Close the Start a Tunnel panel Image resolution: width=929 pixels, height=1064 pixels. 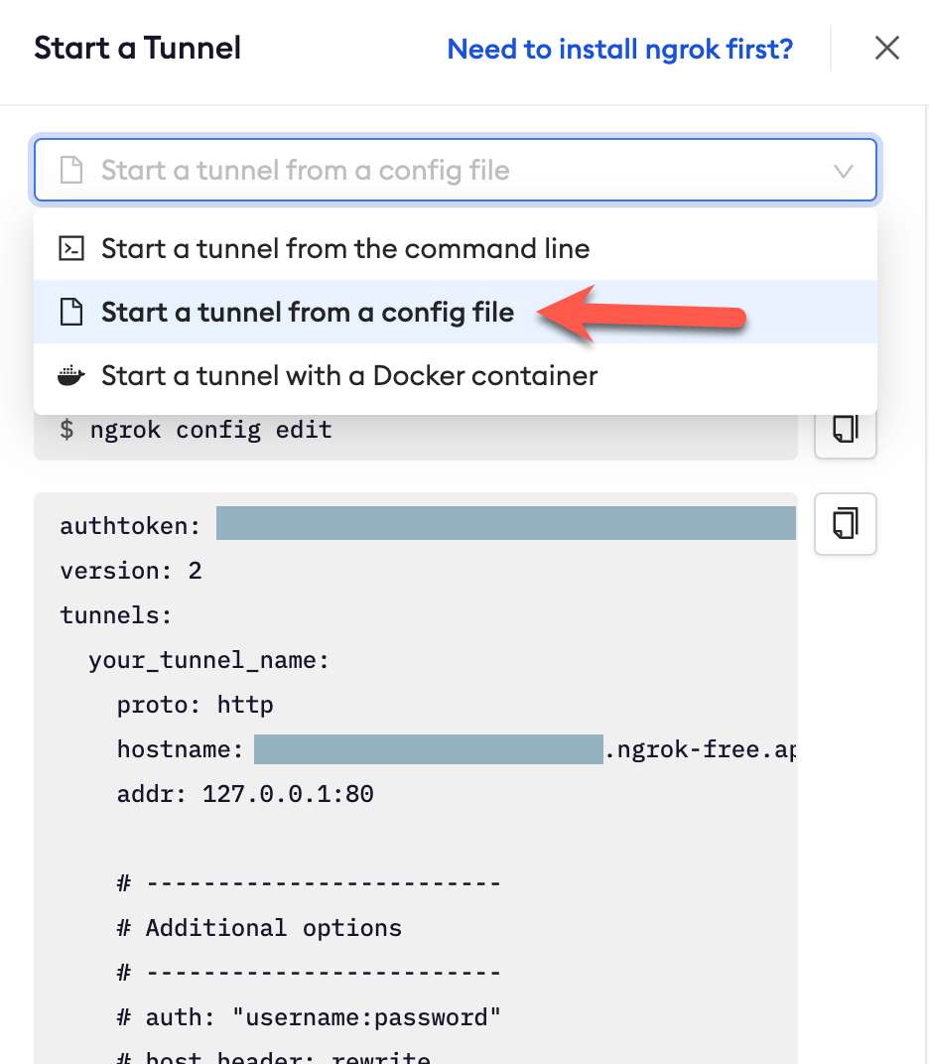pyautogui.click(x=886, y=48)
